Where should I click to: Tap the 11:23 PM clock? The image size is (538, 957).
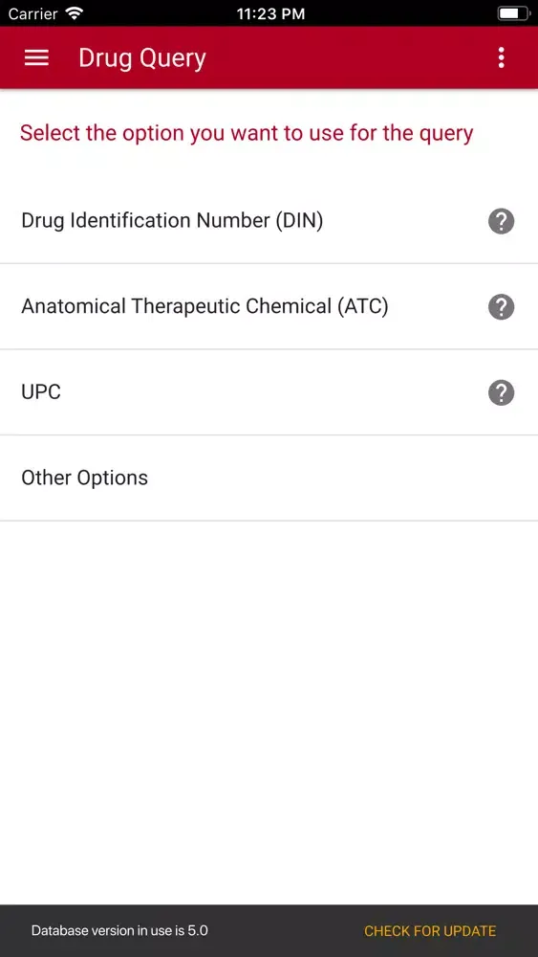pyautogui.click(x=270, y=13)
